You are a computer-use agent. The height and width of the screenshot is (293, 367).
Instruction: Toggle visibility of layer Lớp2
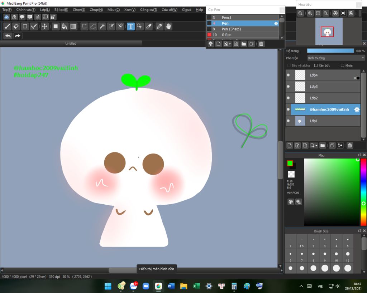point(288,98)
